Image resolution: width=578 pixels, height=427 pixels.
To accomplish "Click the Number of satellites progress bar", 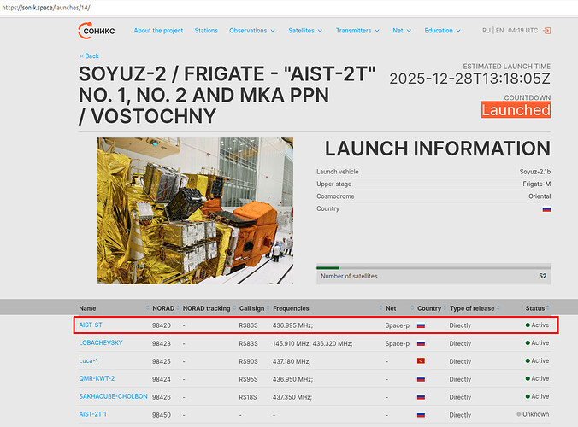I will pyautogui.click(x=433, y=267).
